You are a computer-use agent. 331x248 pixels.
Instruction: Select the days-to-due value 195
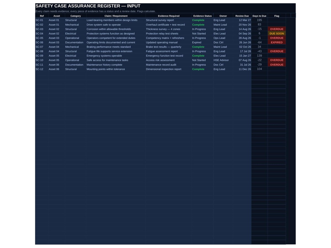(259, 20)
